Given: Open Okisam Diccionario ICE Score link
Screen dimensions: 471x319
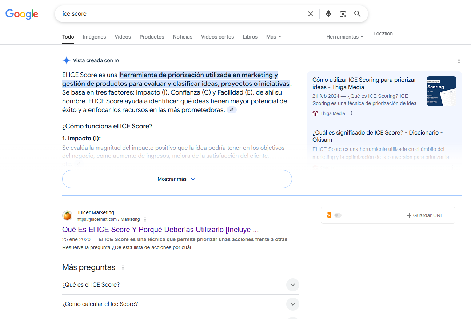Looking at the screenshot, I should [x=378, y=136].
